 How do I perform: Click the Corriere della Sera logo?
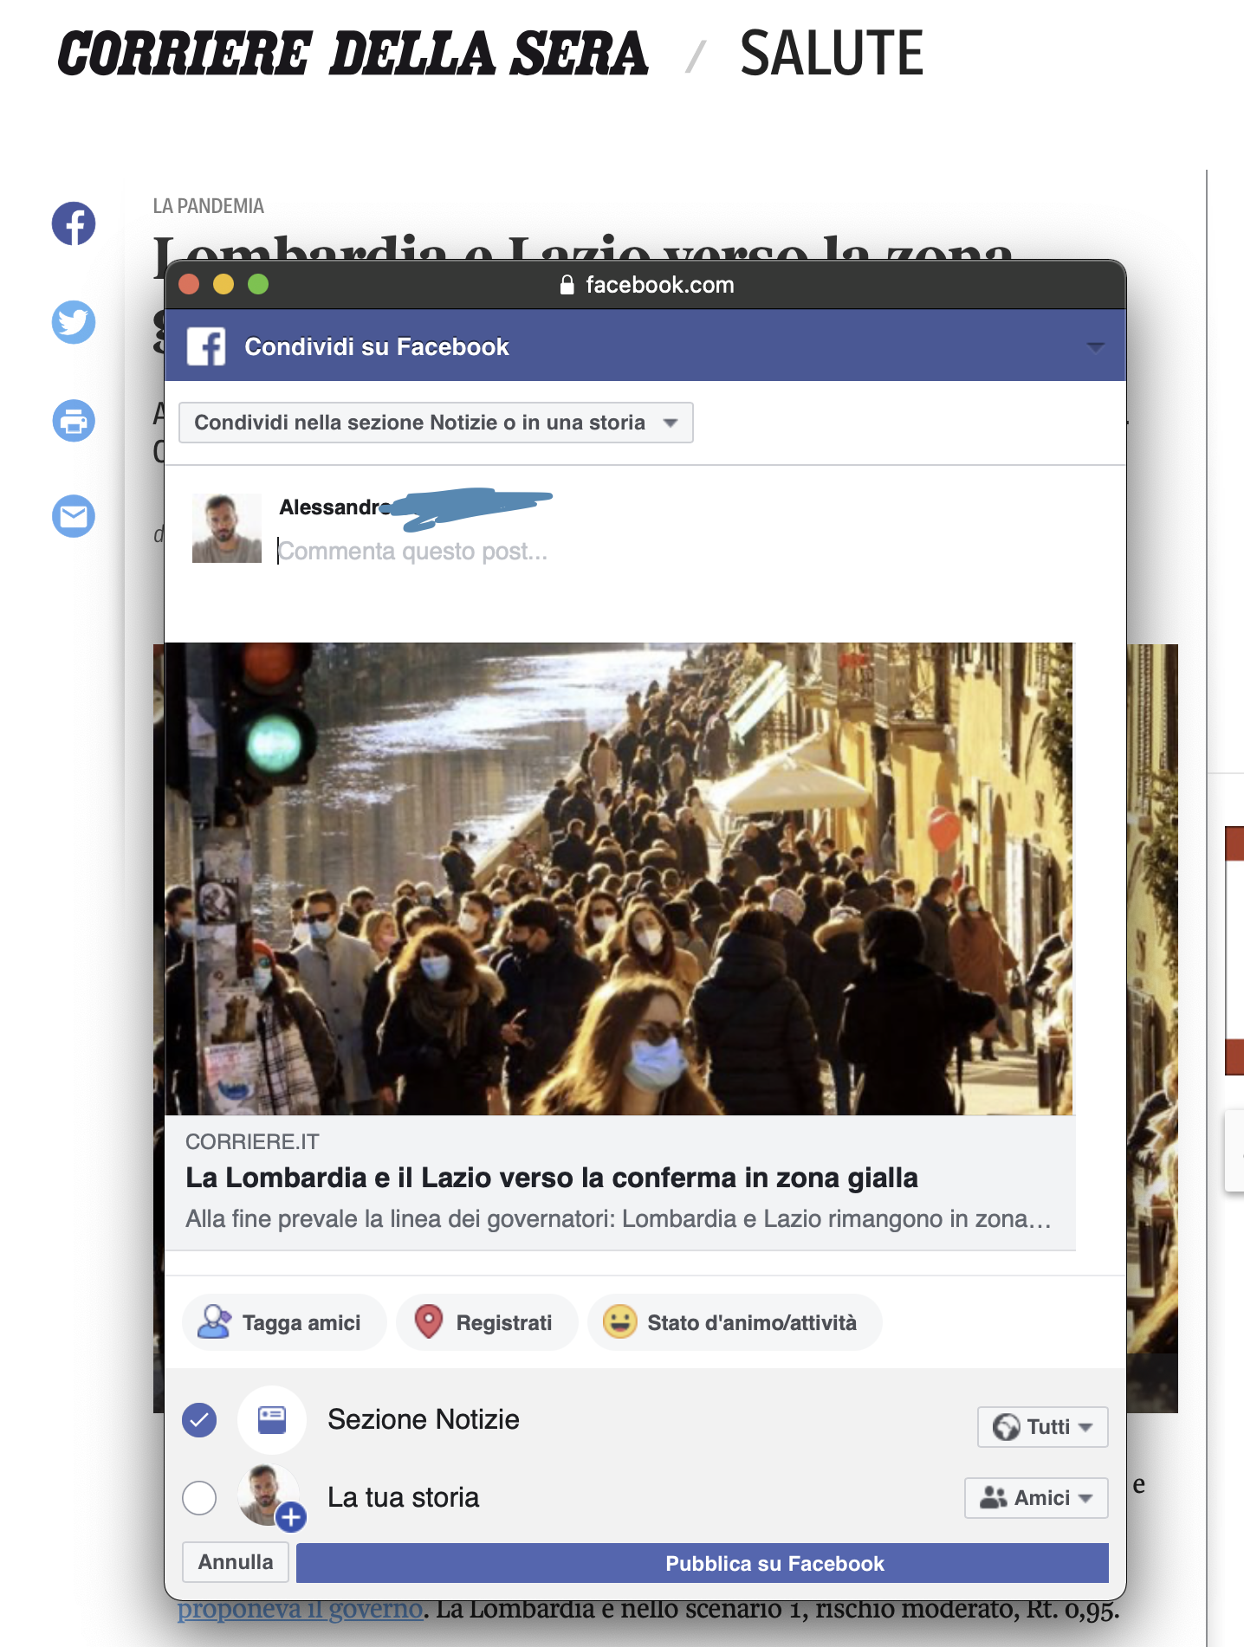tap(353, 54)
